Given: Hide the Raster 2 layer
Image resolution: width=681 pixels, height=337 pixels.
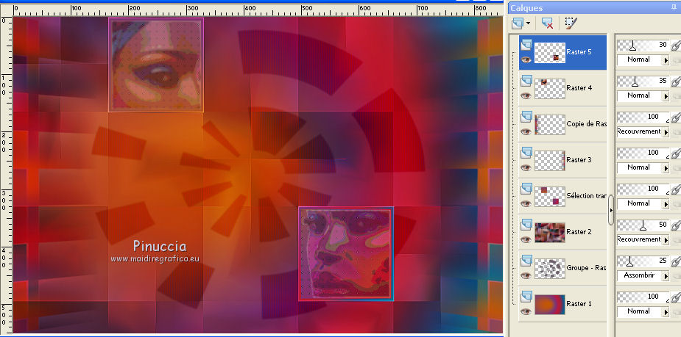Looking at the screenshot, I should [526, 239].
